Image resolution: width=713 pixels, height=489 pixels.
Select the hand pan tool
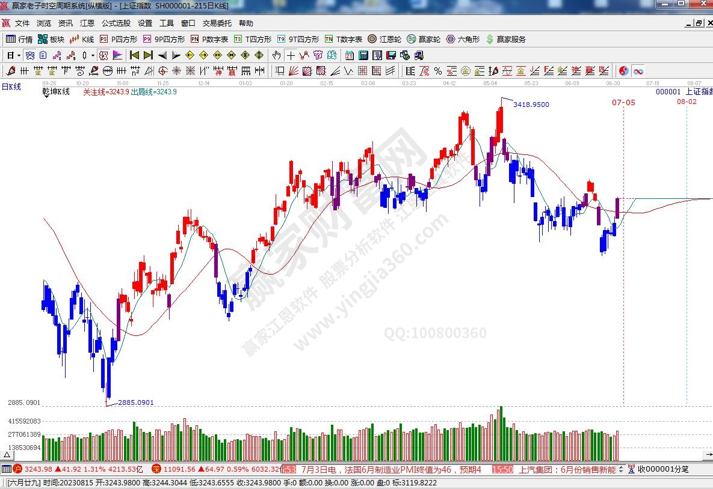276,55
